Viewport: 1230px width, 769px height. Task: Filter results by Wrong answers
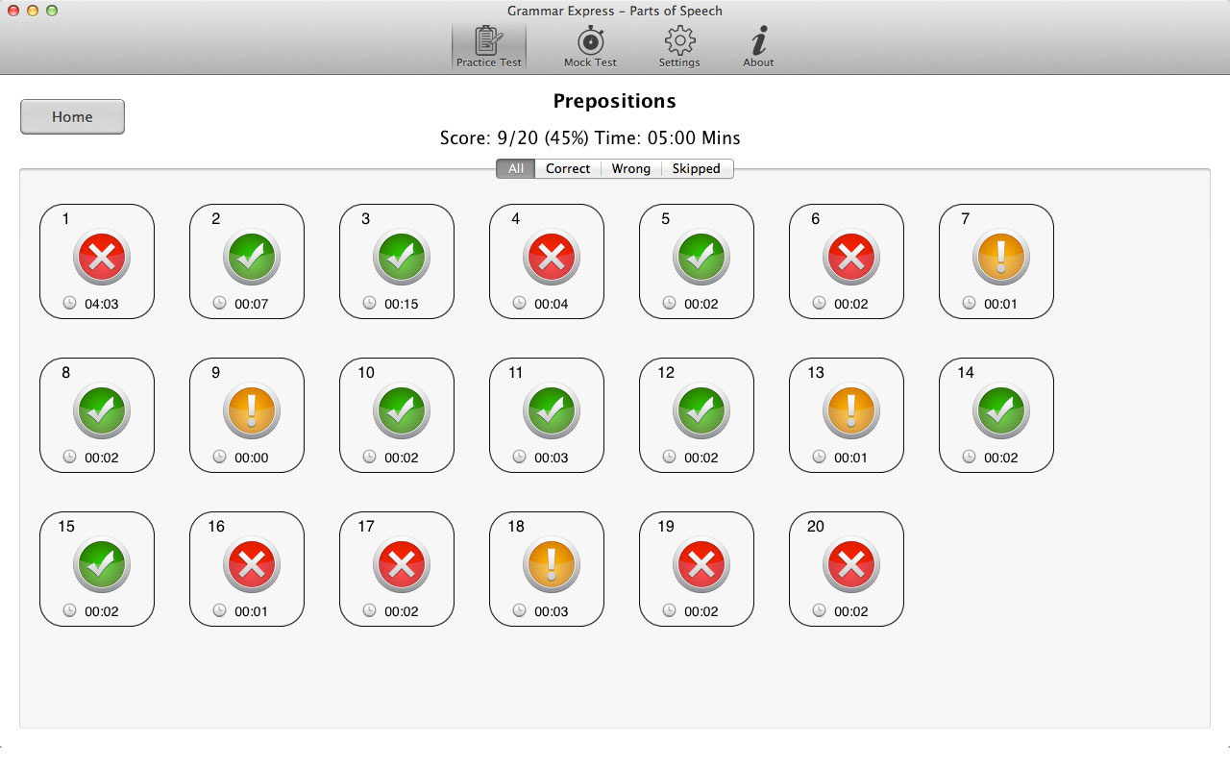tap(630, 169)
